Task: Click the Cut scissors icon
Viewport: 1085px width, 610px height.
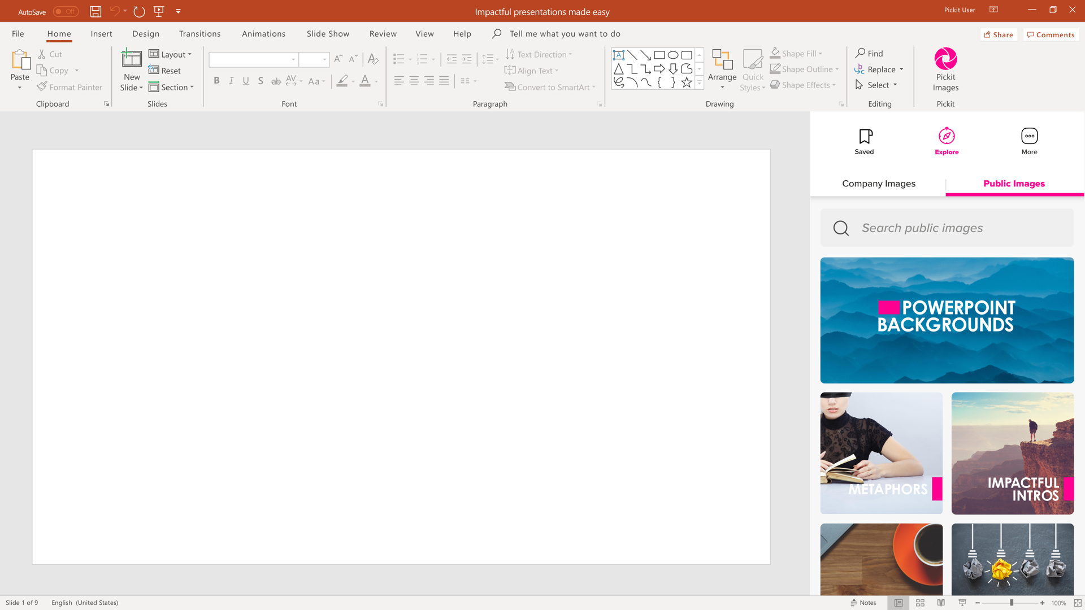Action: (42, 54)
